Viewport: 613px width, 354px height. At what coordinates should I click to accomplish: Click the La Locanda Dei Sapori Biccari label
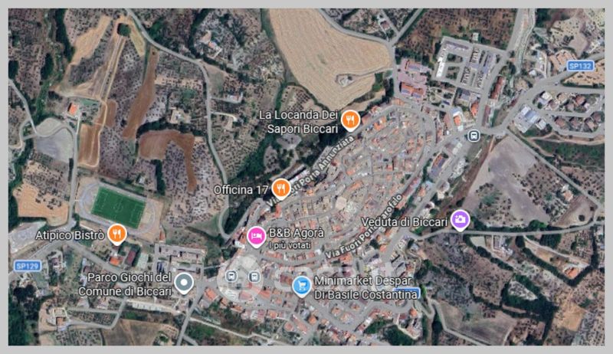(x=299, y=122)
